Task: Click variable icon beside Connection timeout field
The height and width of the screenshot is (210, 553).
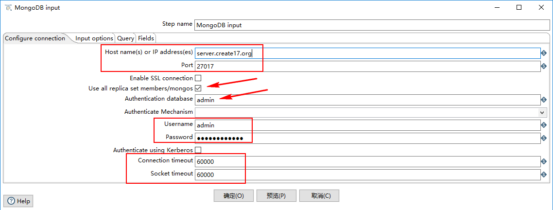Action: tap(543, 161)
